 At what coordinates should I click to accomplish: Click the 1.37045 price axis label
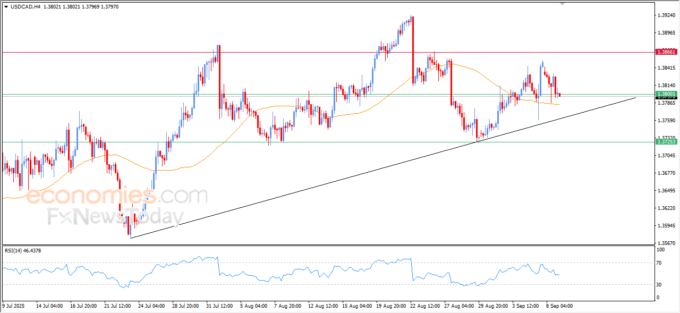pos(667,156)
